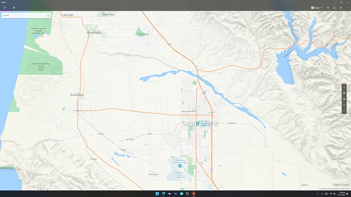Click the Nipomo town label
Screen dimensions: 351x197
(143, 34)
